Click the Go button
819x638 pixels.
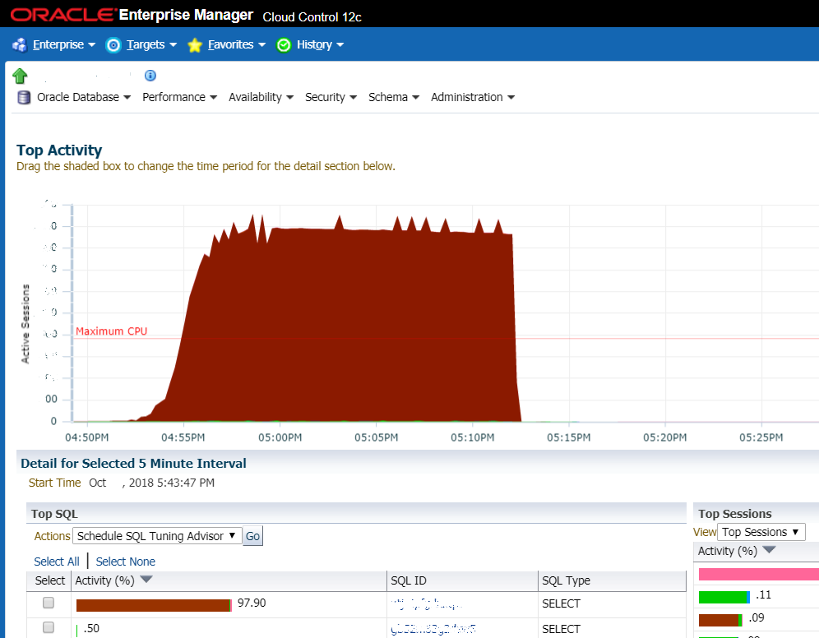pos(252,536)
